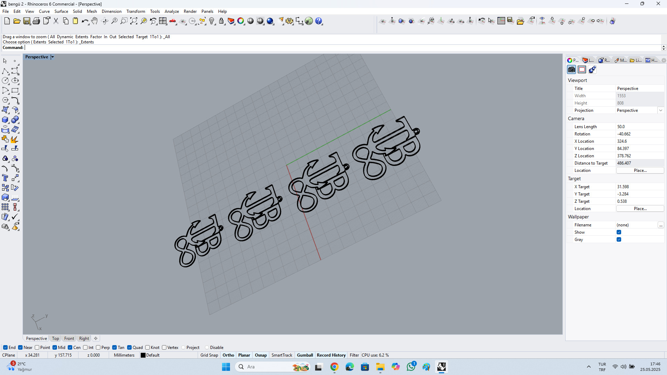The width and height of the screenshot is (667, 375).
Task: Click the Lock objects padlock icon
Action: 221,21
